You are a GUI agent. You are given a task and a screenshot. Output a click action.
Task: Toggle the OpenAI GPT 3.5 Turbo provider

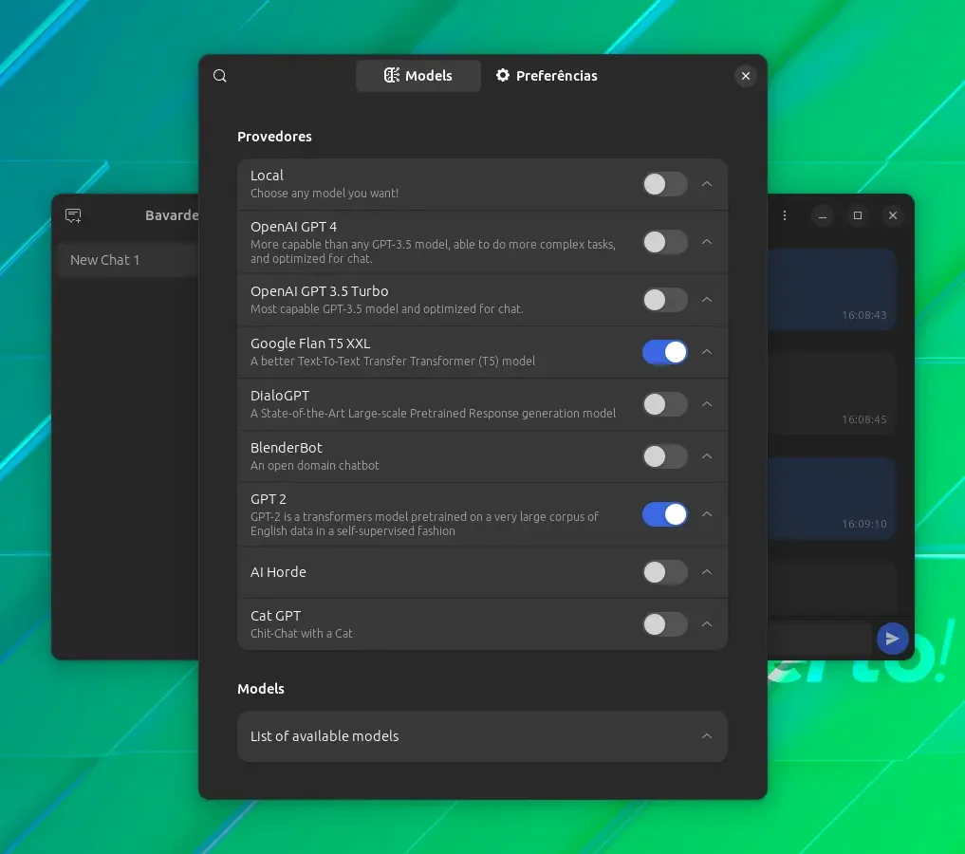[664, 300]
